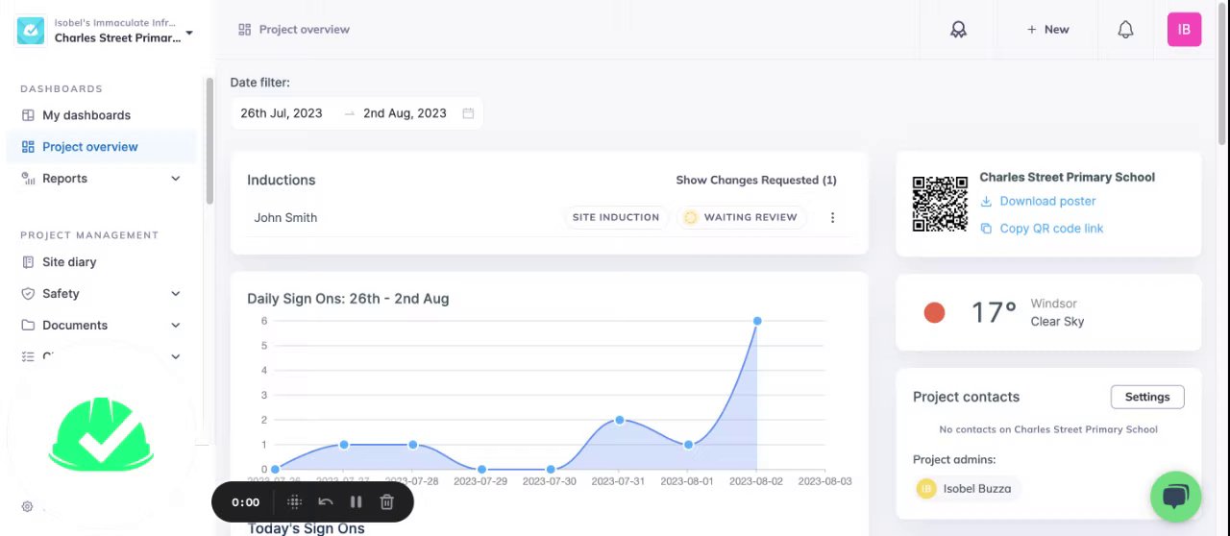This screenshot has width=1230, height=536.
Task: Go to My dashboards
Action: 86,115
